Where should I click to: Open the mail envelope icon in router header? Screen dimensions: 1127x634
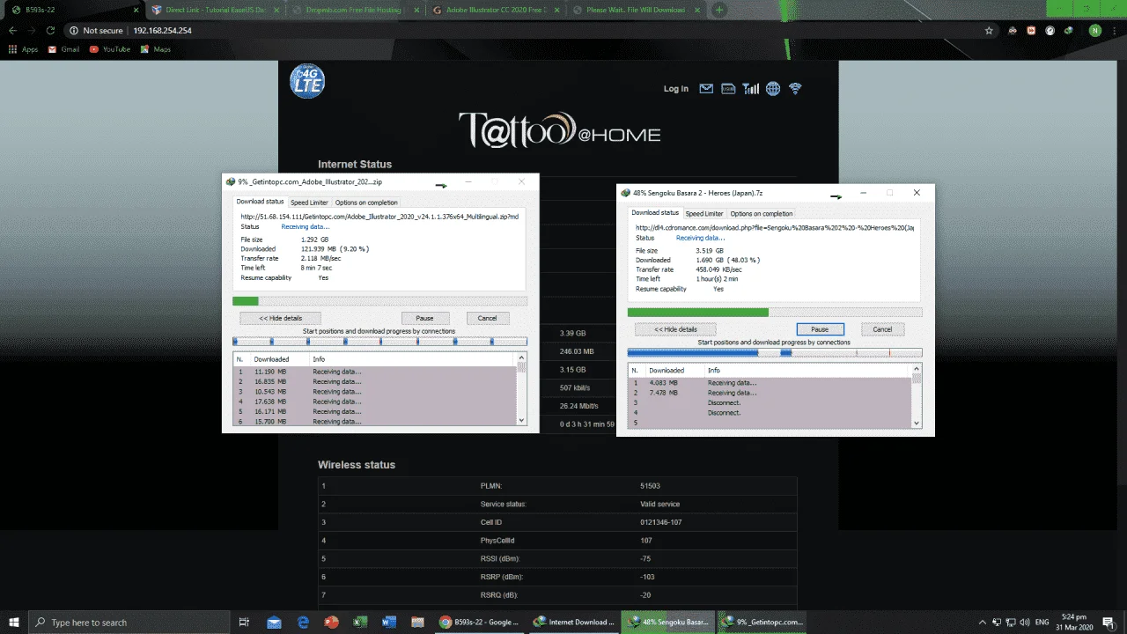coord(706,88)
